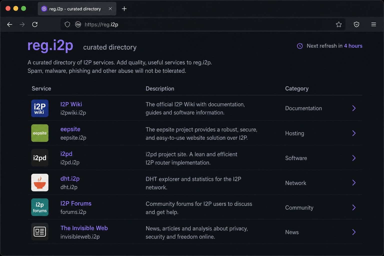Click the Documentation category cell
Screen dimensions: 384x256
(x=303, y=108)
